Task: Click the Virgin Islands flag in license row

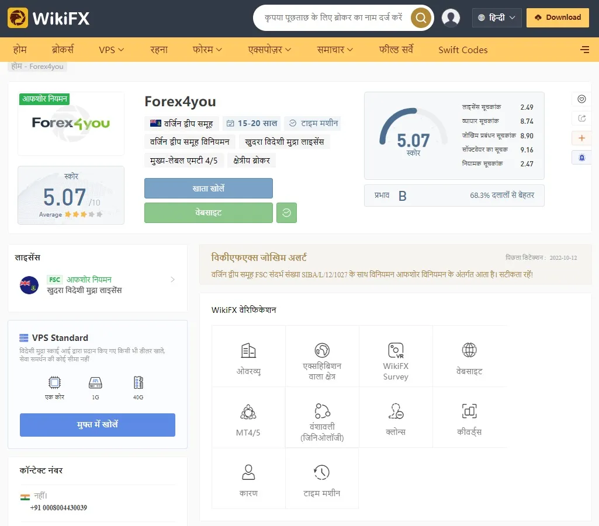Action: pos(29,285)
